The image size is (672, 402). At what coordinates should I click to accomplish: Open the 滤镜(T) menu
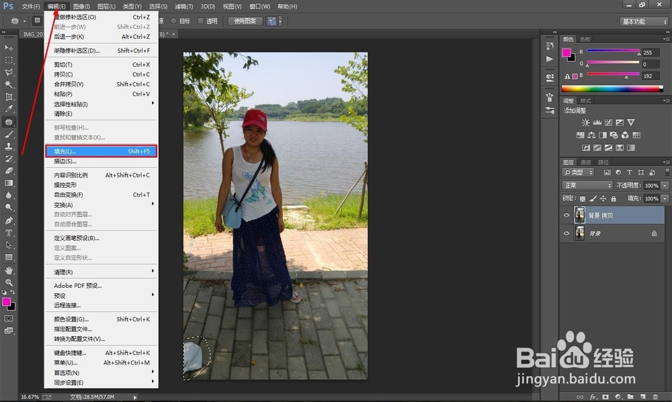point(184,7)
